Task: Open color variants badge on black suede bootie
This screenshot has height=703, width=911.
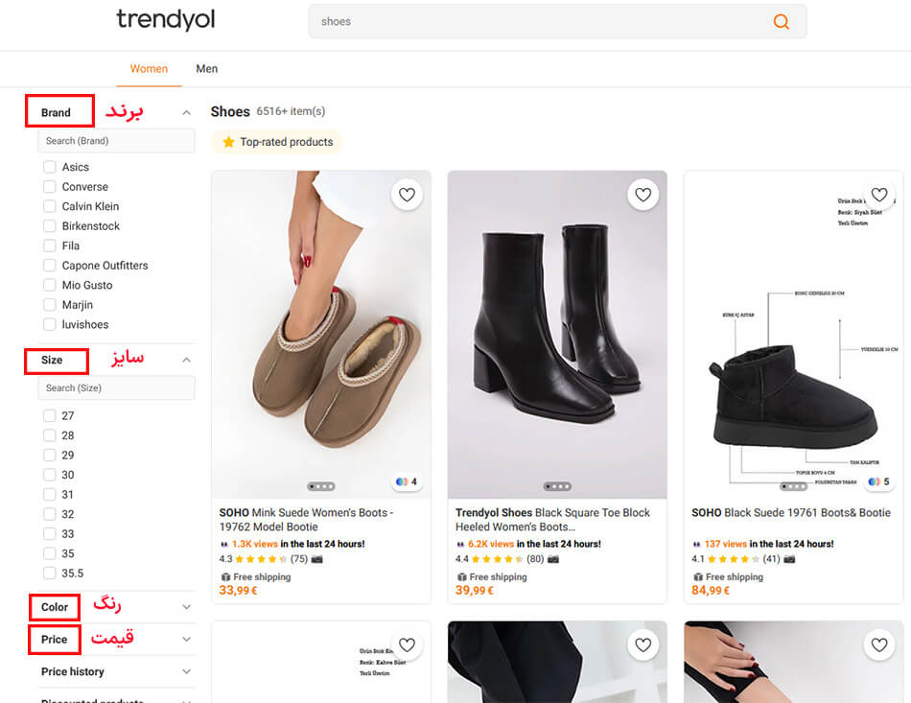Action: click(x=878, y=481)
